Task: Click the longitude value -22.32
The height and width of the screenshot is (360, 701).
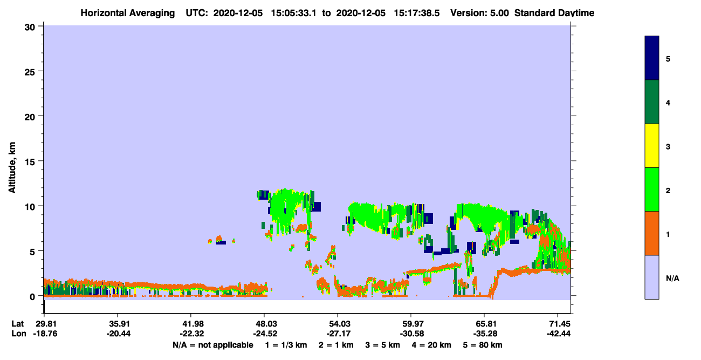Action: [x=191, y=334]
